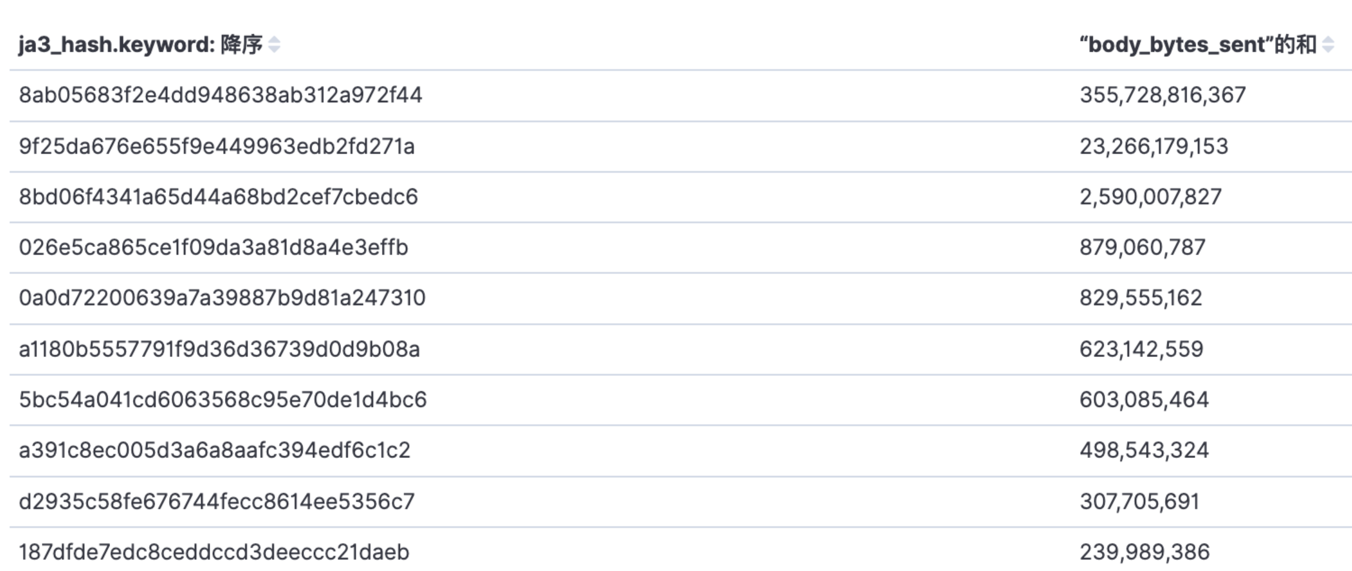Click hash 187dfde7edc8ceddccd3deeccc21daeb
Viewport: 1352px width, 571px height.
pyautogui.click(x=214, y=552)
